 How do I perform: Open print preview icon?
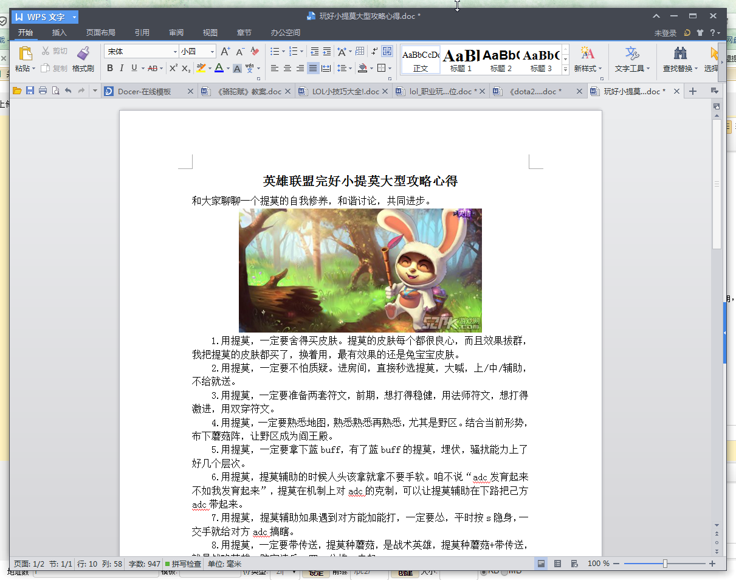55,91
